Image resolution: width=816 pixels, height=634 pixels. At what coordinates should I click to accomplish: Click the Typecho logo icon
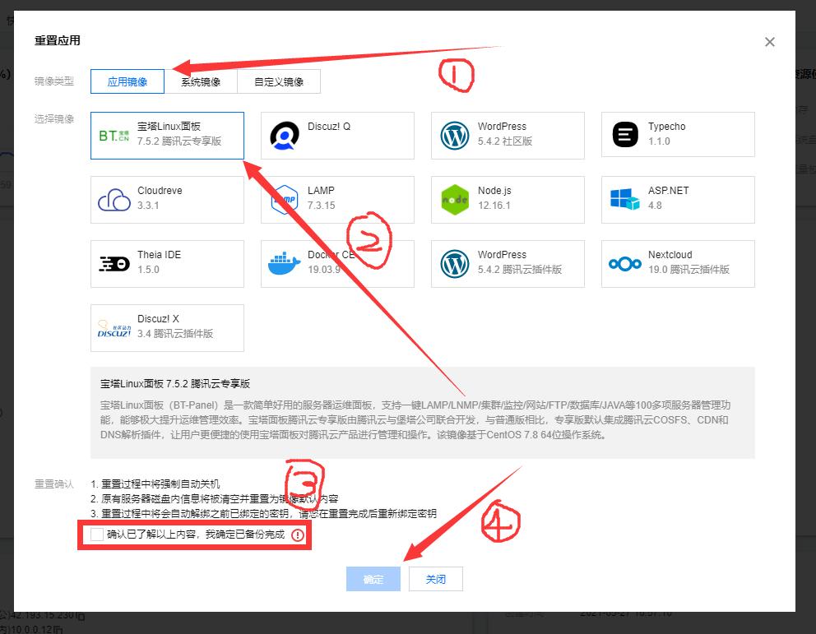pyautogui.click(x=625, y=134)
